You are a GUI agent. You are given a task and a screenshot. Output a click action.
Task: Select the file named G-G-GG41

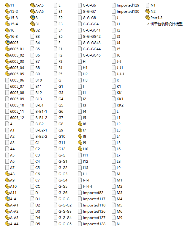click(x=91, y=30)
